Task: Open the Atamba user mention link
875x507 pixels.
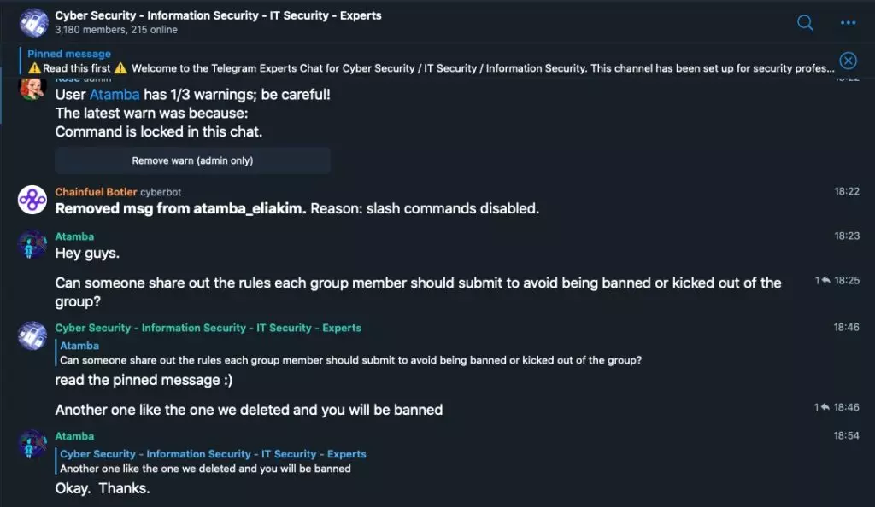Action: (x=115, y=94)
